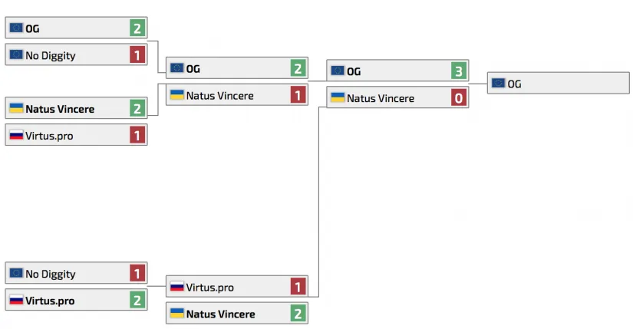The image size is (633, 329).
Task: Open No Diggity link in the match against OG
Action: coord(50,55)
